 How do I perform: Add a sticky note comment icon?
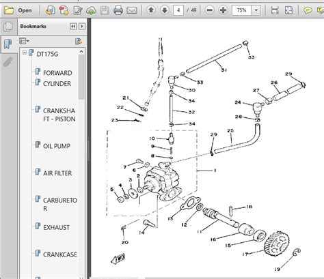pos(308,10)
